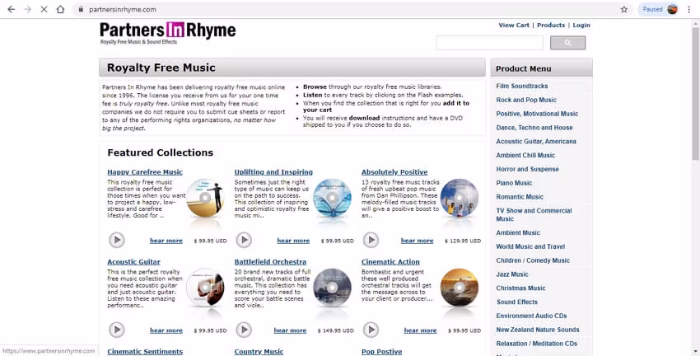The image size is (700, 356).
Task: Open the Absolutely Positive CD image
Action: tap(459, 198)
